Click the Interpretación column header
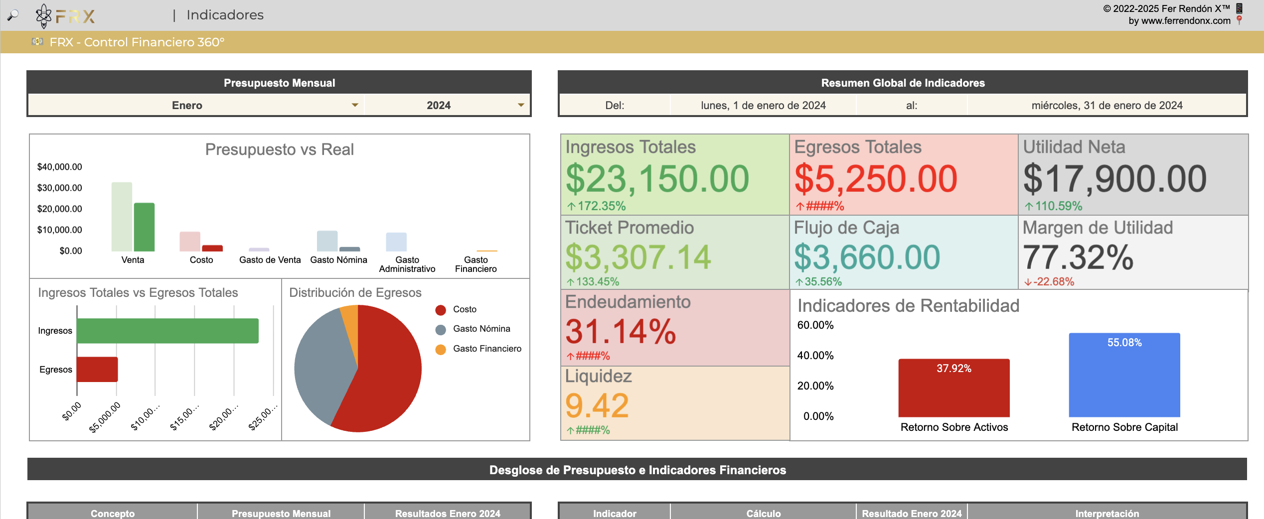Viewport: 1264px width, 519px height. (1106, 513)
